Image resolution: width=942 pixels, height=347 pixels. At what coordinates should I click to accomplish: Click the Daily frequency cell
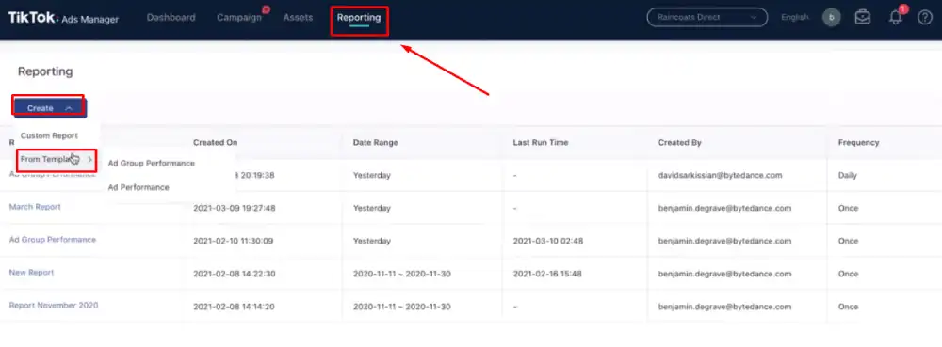click(x=848, y=176)
